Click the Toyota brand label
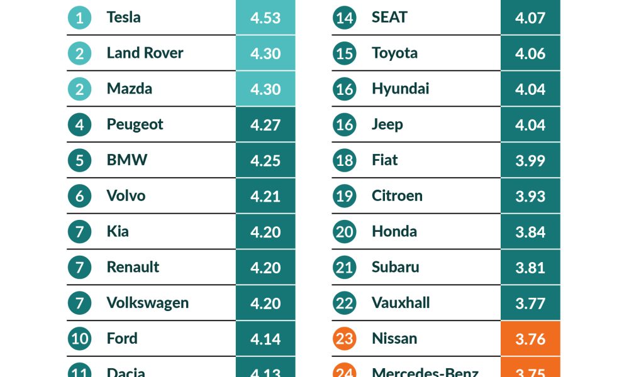629x377 pixels. [395, 53]
